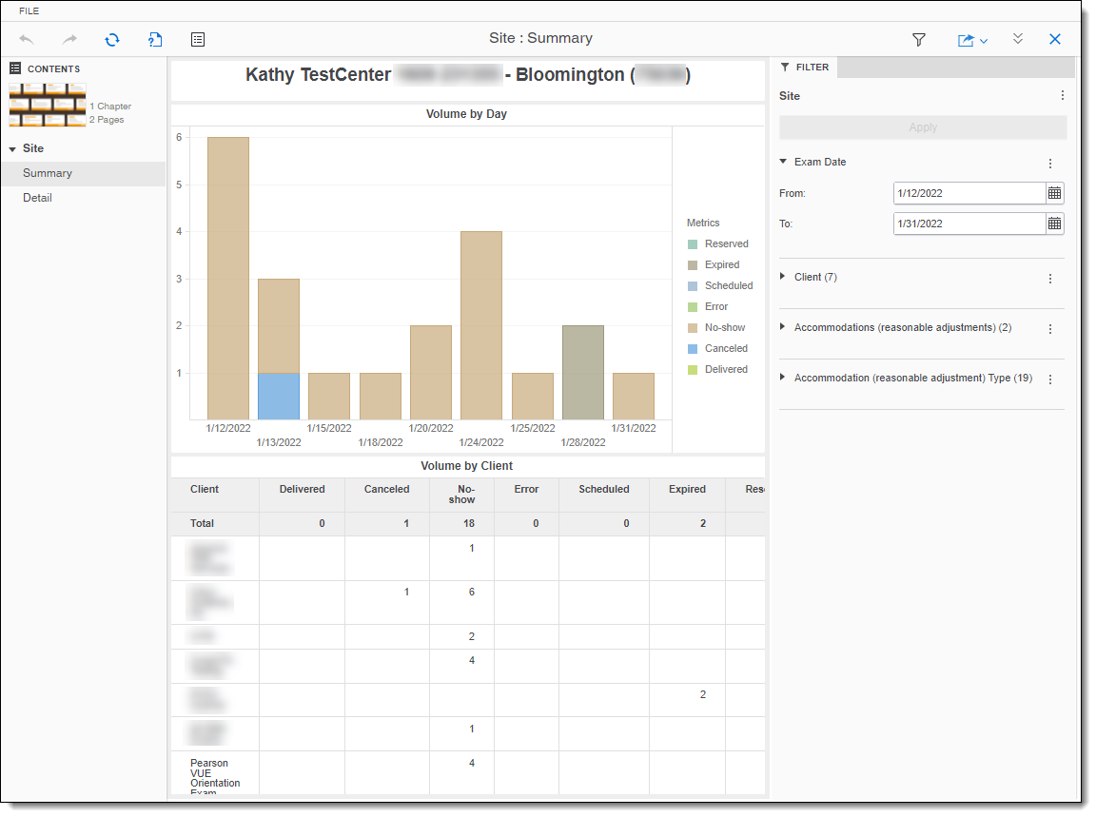Screen dimensions: 1096x817
Task: Click the To date input field
Action: point(969,224)
